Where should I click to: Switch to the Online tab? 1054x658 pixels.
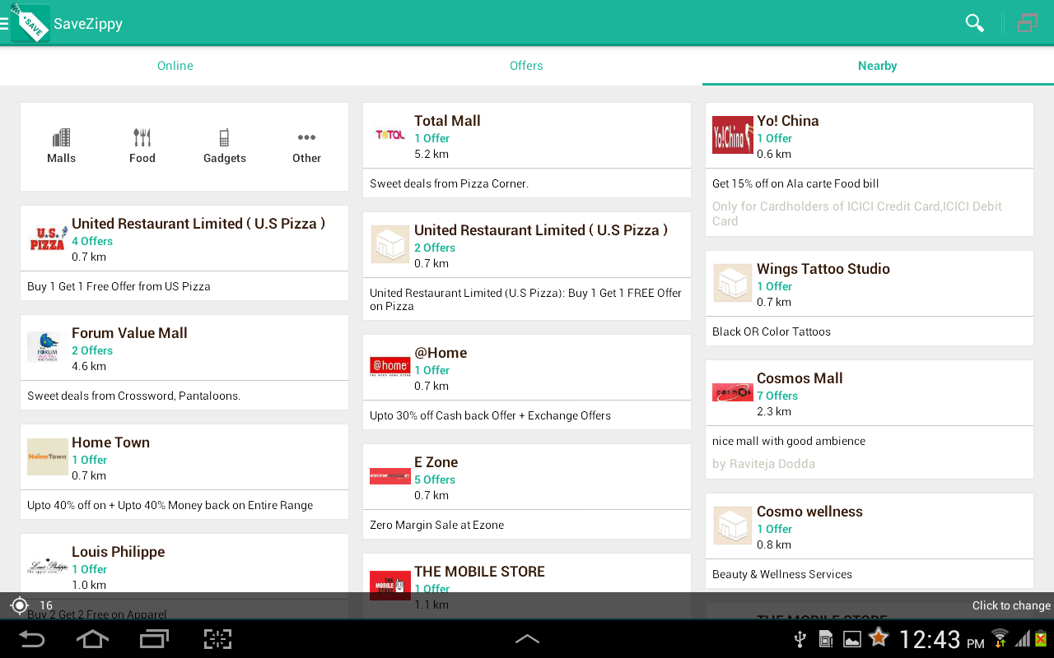175,66
